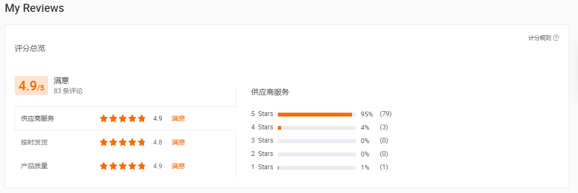Viewport: 578px width, 193px height.
Task: Click the 1 Stars progress bar
Action: (316, 167)
